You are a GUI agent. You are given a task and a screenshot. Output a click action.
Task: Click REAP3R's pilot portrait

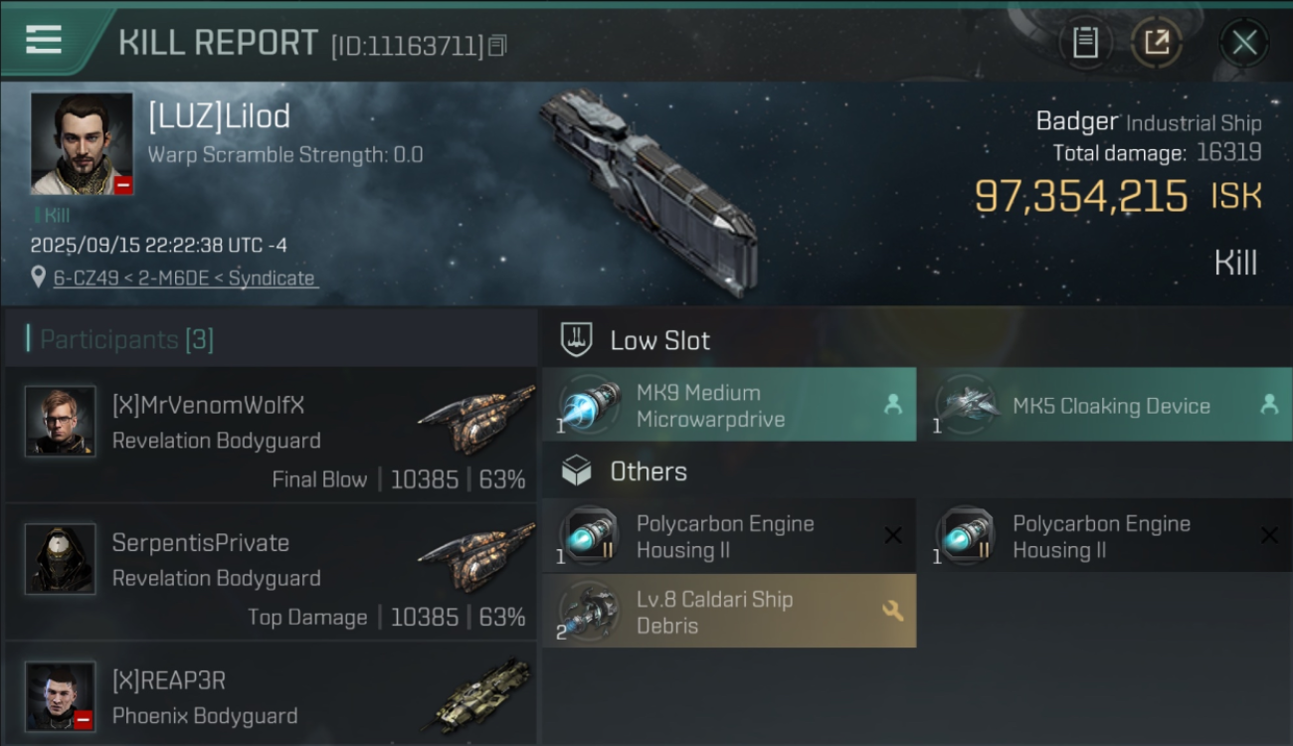[61, 696]
